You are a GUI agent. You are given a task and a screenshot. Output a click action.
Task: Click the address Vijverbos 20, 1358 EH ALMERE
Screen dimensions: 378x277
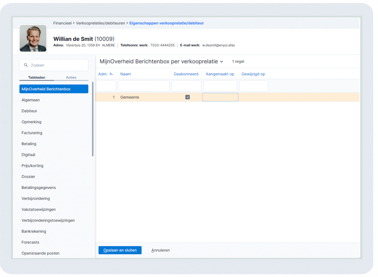click(x=90, y=45)
